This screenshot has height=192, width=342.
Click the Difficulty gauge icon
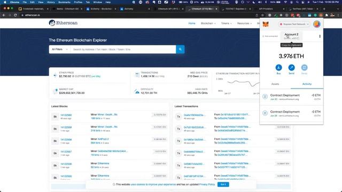point(137,91)
